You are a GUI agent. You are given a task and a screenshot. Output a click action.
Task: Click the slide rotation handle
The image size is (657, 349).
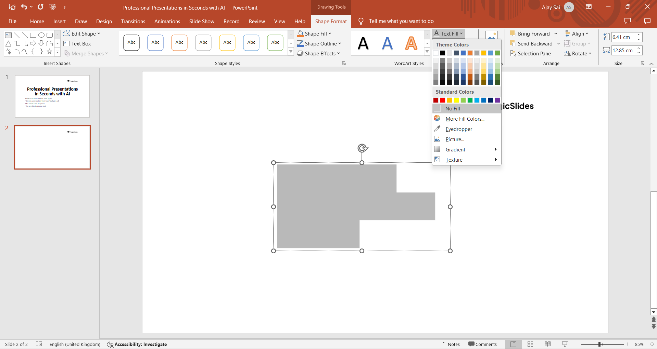pos(363,148)
